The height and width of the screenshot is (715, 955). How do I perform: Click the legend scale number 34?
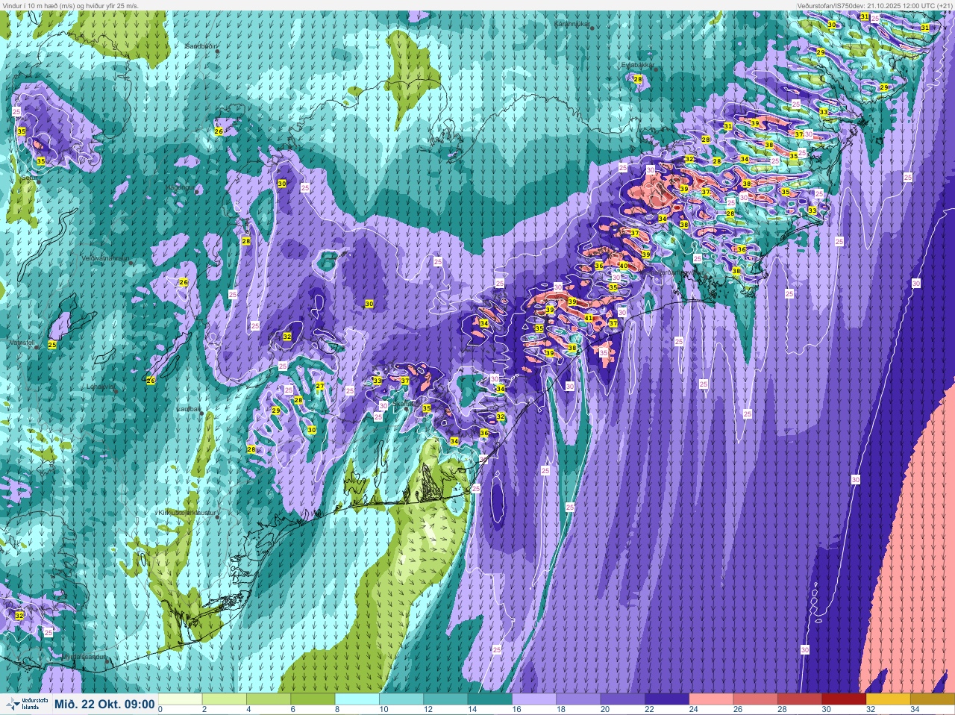(915, 709)
